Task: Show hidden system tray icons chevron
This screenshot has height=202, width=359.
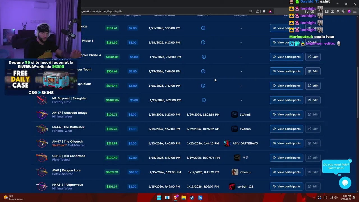Action: click(x=314, y=198)
